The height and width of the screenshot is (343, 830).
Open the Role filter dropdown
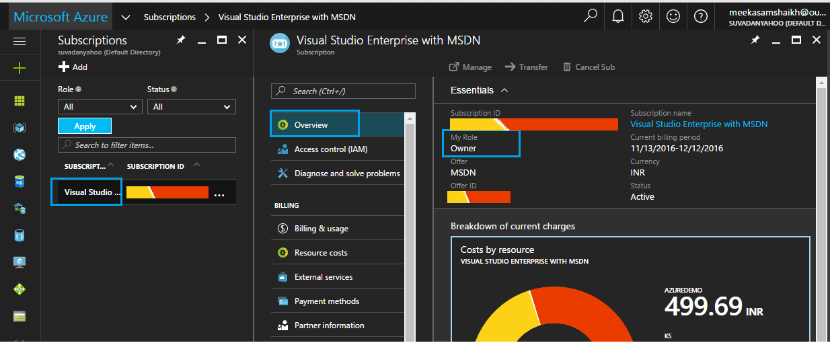click(x=100, y=107)
